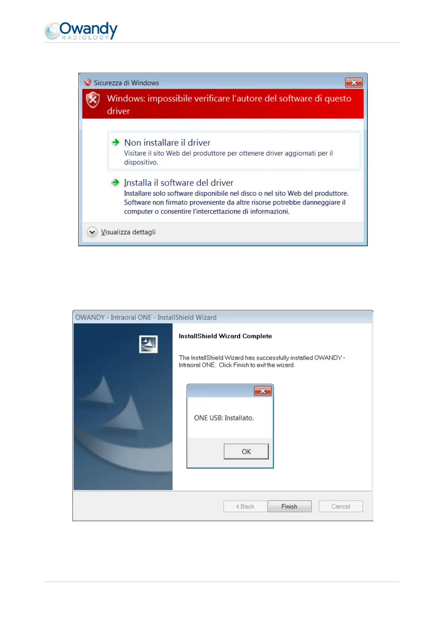The height and width of the screenshot is (631, 446).
Task: Expand Visualizza dettagli chevron
Action: click(92, 232)
